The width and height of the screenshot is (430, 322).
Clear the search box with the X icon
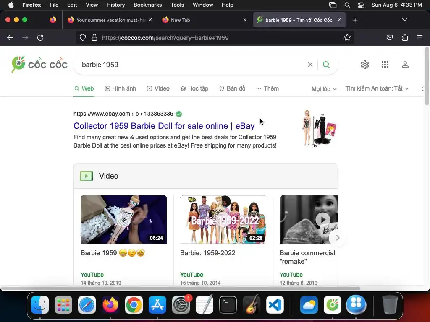point(310,65)
